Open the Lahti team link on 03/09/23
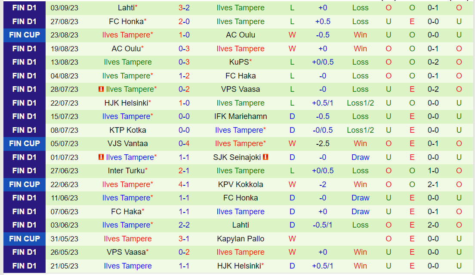 [126, 8]
